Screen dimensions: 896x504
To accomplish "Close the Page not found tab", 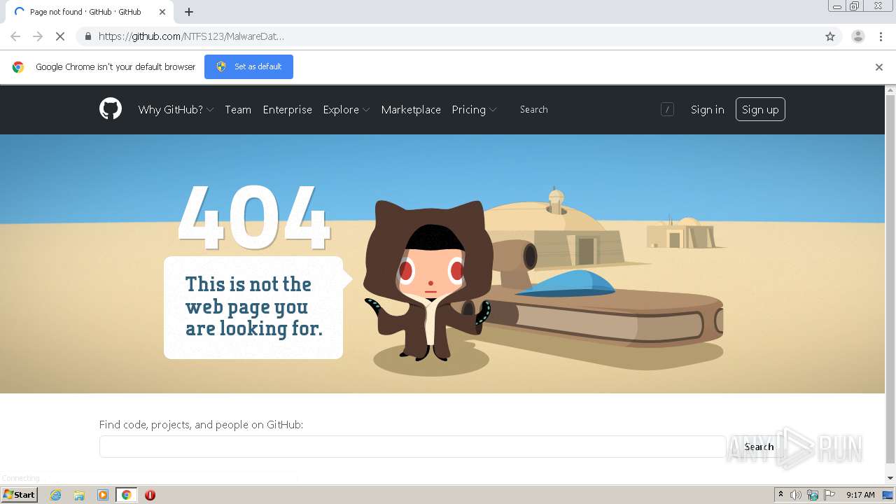I will tap(162, 12).
